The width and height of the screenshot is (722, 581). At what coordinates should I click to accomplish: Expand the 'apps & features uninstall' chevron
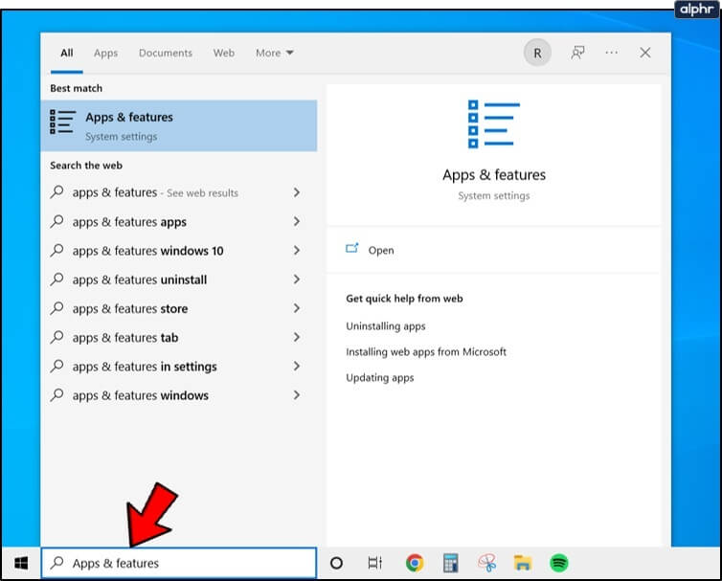click(x=297, y=279)
